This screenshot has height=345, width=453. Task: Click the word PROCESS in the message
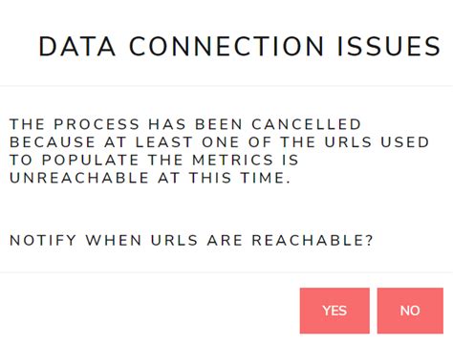pos(97,124)
